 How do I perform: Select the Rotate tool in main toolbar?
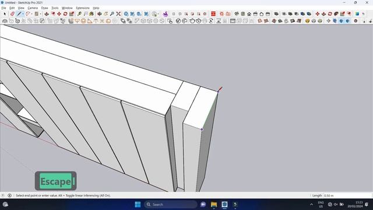point(65,14)
